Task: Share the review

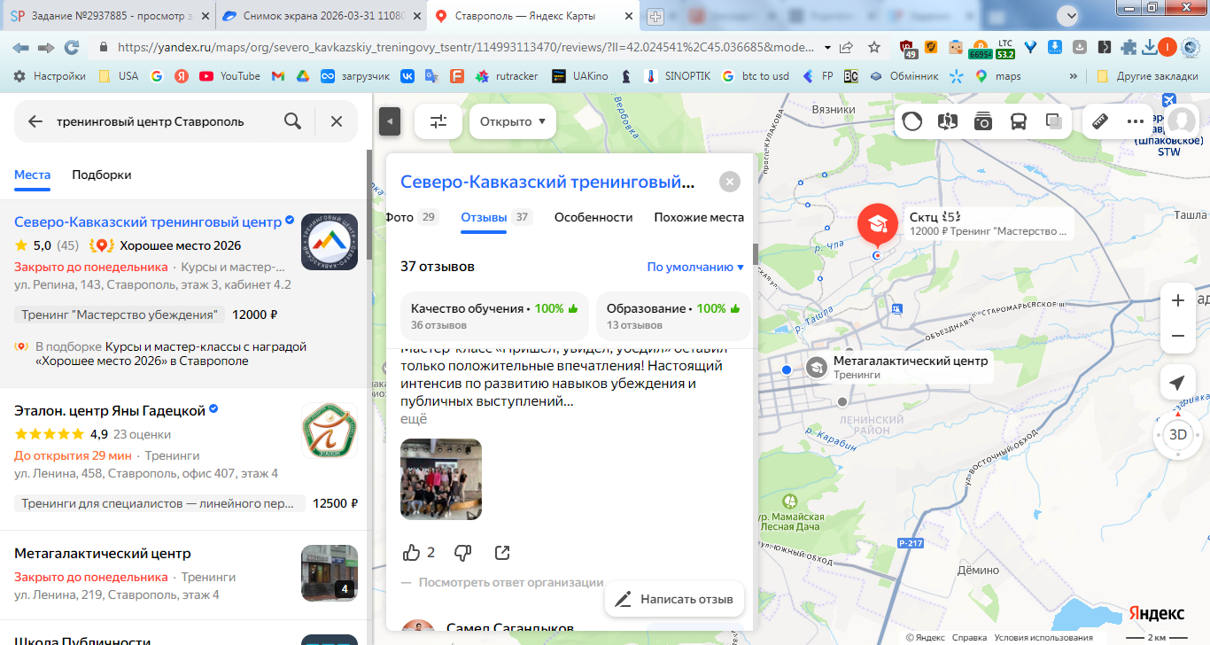Action: (502, 553)
